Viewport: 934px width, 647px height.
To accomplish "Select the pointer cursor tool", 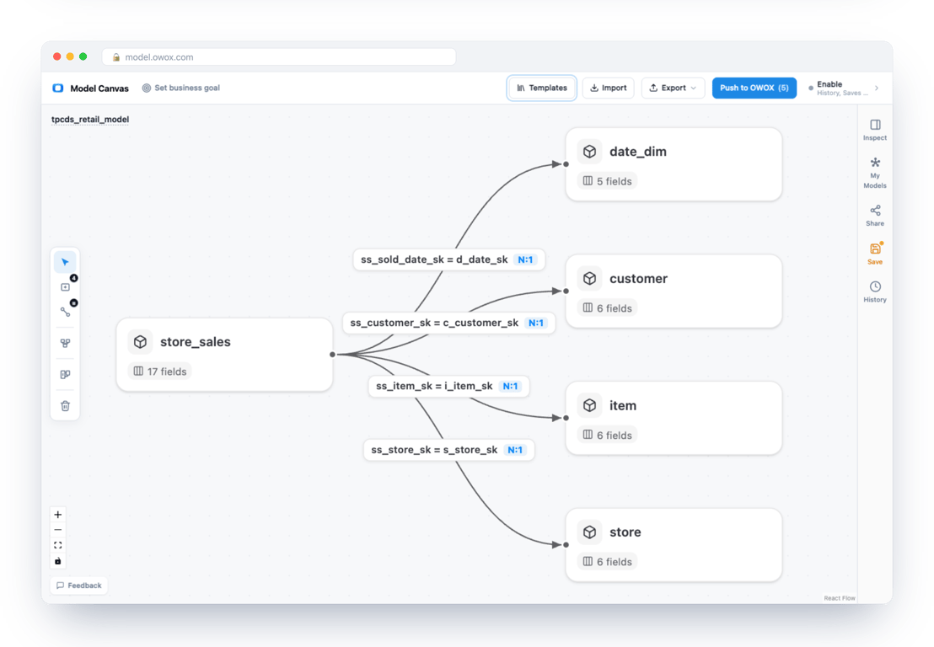I will (x=65, y=263).
